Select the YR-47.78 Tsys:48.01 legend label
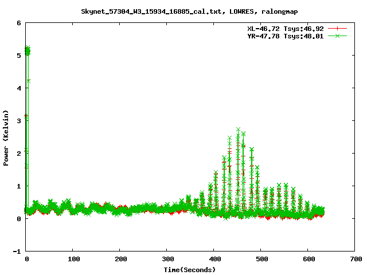 click(286, 36)
